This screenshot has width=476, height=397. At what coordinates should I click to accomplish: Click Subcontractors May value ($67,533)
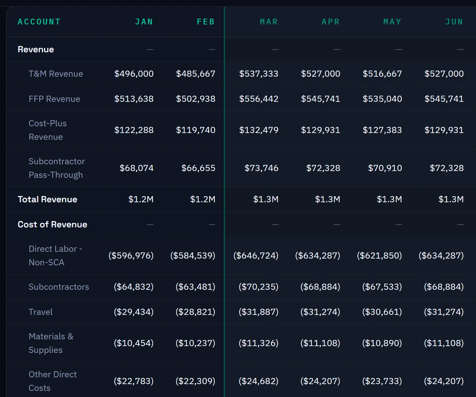pos(382,287)
